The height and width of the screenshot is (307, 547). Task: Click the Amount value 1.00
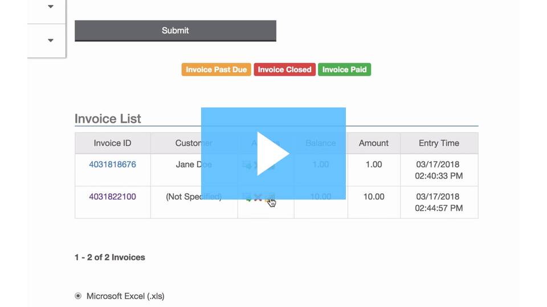coord(374,164)
